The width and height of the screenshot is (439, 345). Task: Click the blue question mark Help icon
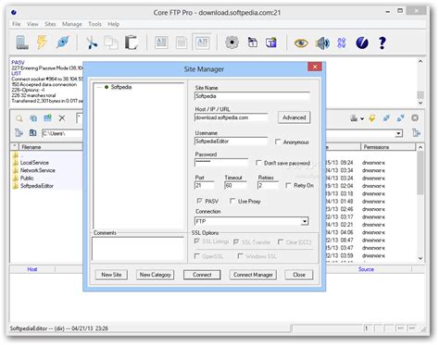(383, 43)
